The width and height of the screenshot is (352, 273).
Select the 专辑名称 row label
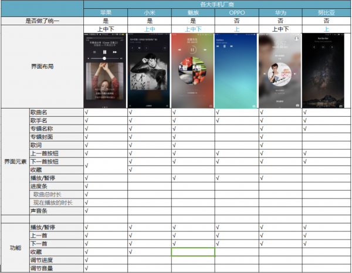tap(56, 129)
